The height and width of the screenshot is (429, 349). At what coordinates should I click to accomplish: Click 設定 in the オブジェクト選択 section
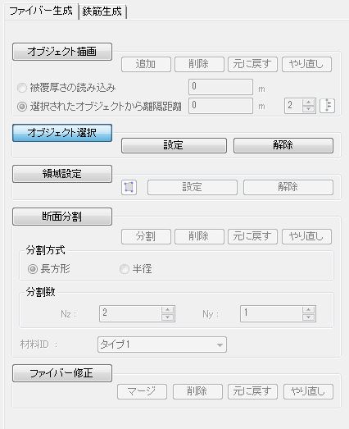point(174,145)
